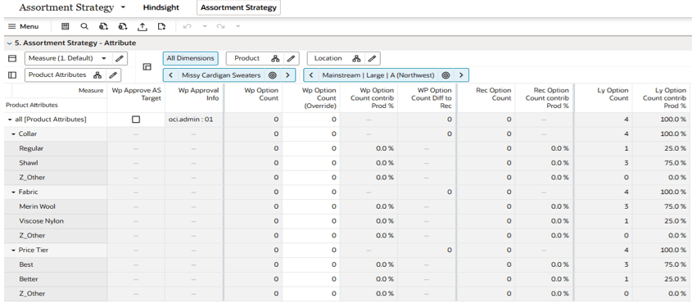Click the target icon next to Mainstream Large A
The width and height of the screenshot is (692, 303).
click(446, 75)
